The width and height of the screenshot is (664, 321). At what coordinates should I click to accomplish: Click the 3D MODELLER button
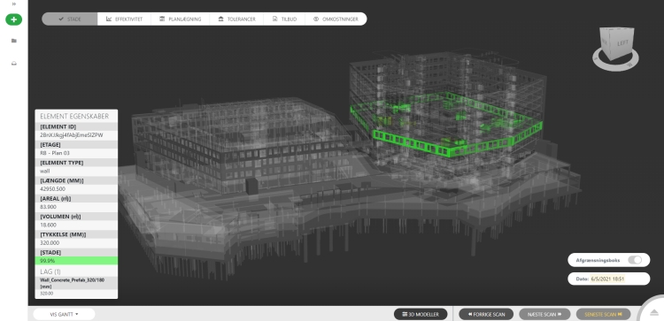(420, 314)
